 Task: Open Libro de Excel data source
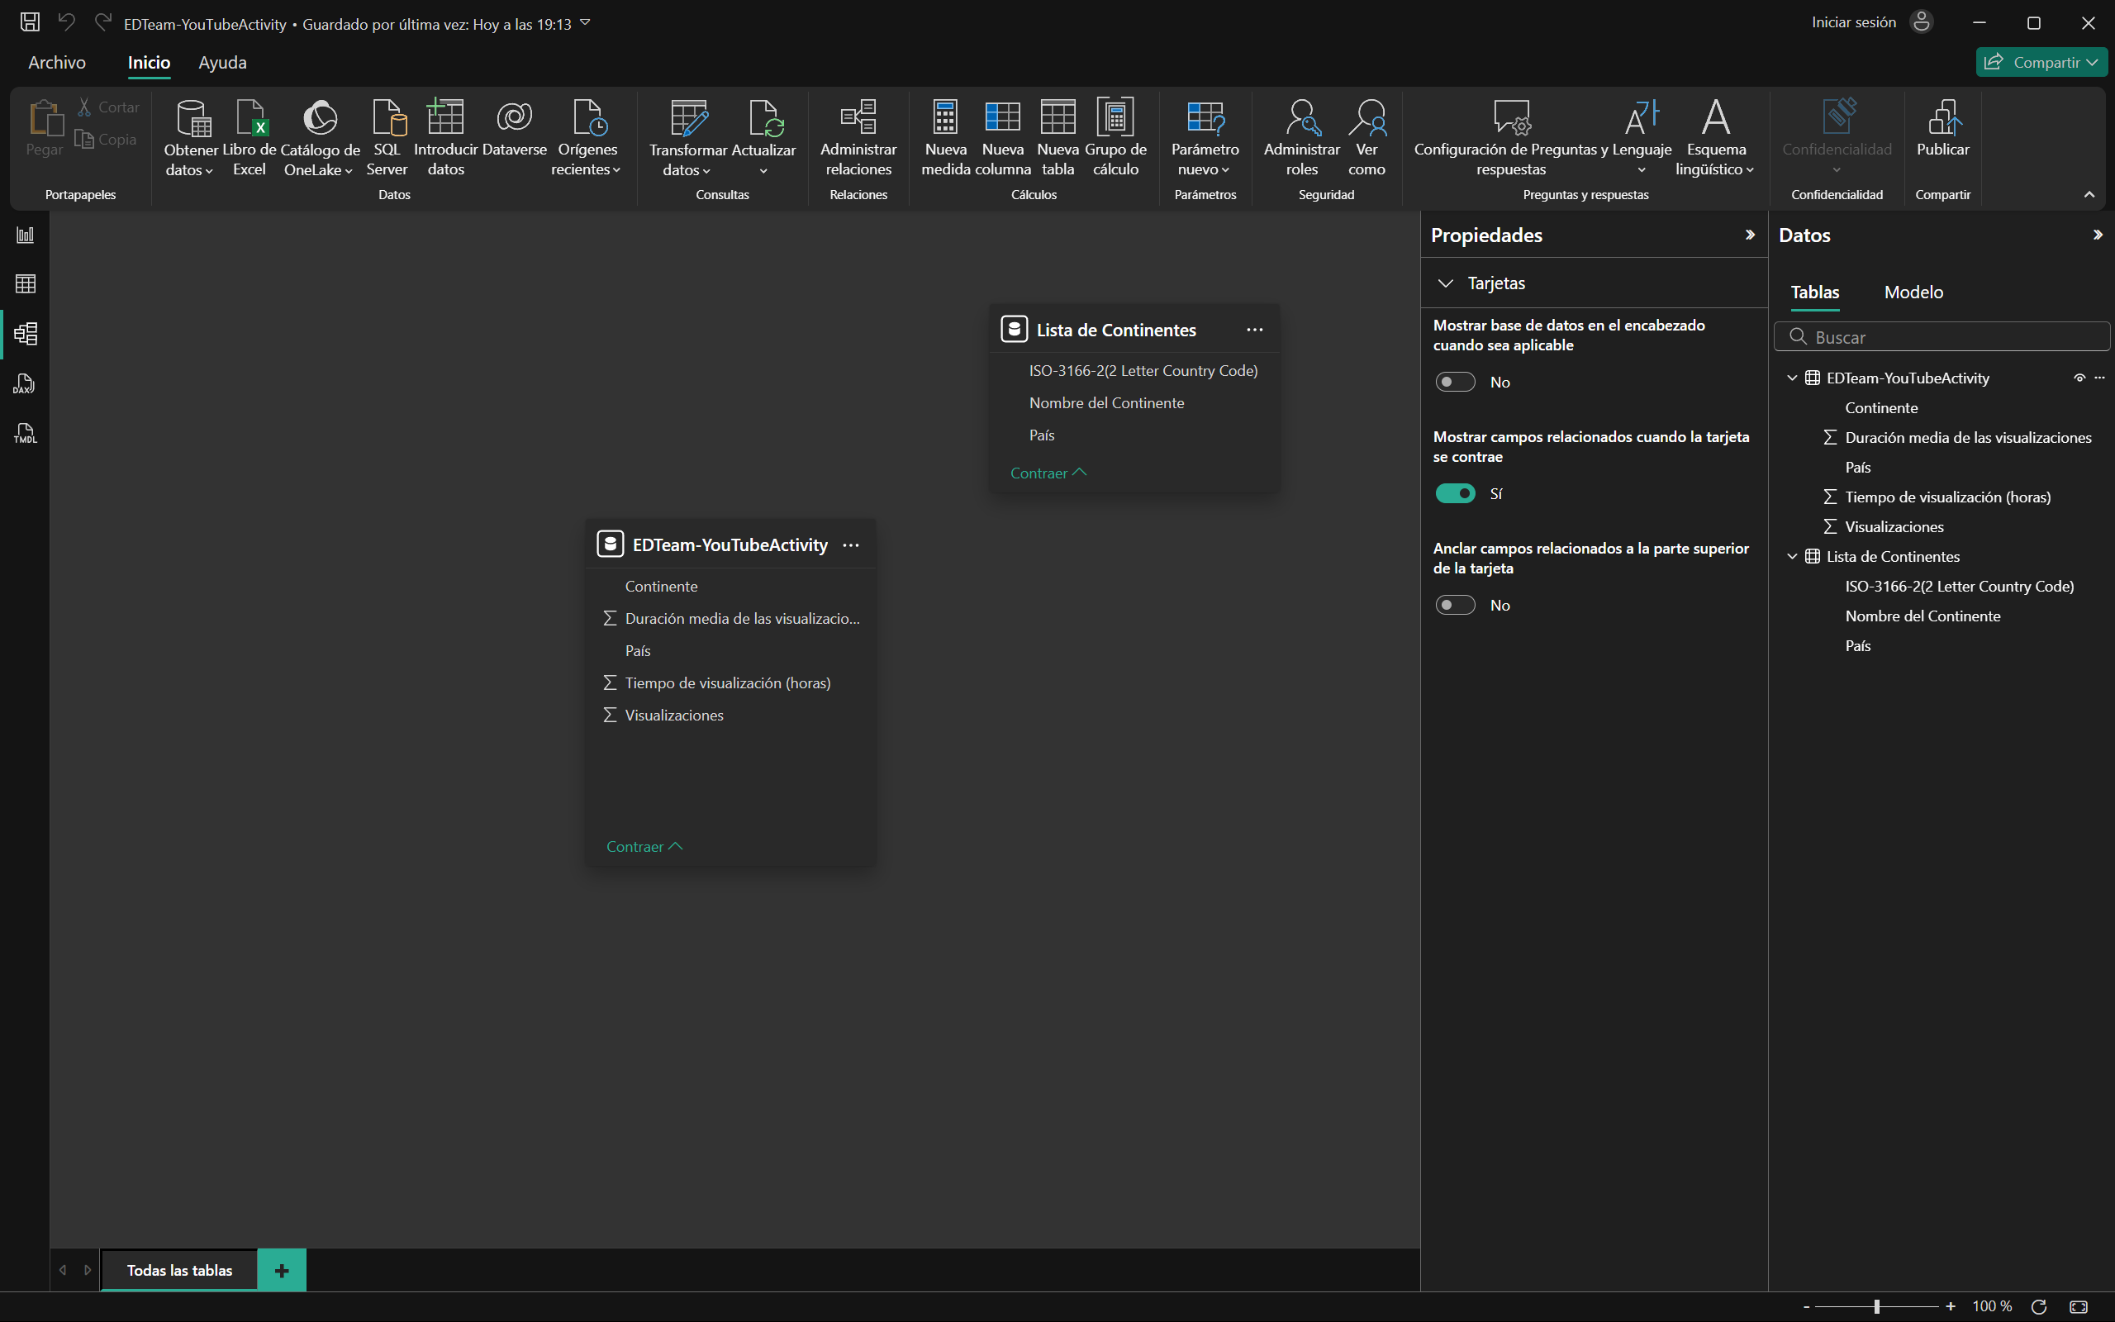click(249, 137)
